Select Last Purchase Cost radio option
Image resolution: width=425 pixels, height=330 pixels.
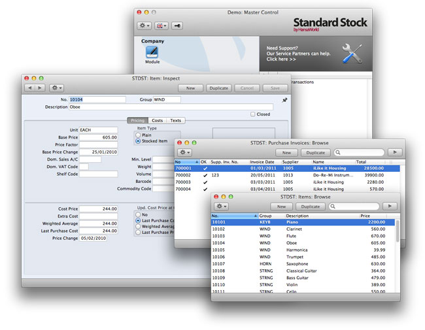(138, 220)
